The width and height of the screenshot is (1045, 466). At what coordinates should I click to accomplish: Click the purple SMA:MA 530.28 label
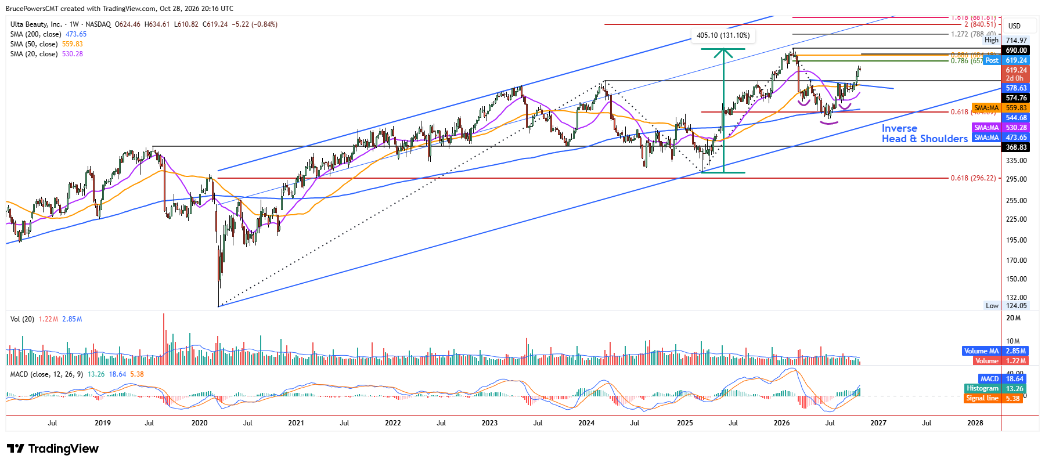(1000, 128)
